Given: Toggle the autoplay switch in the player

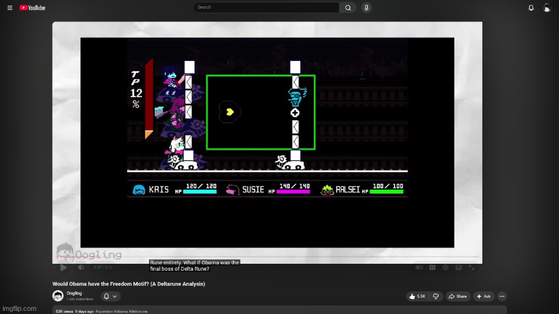Looking at the screenshot, I should click(x=419, y=268).
